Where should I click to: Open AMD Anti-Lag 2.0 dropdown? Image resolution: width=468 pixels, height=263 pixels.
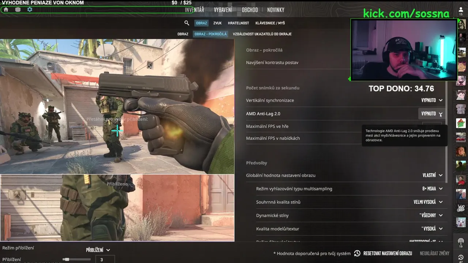432,114
